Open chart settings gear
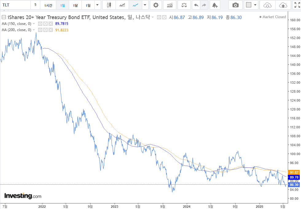301x209 pixels. click(x=156, y=5)
